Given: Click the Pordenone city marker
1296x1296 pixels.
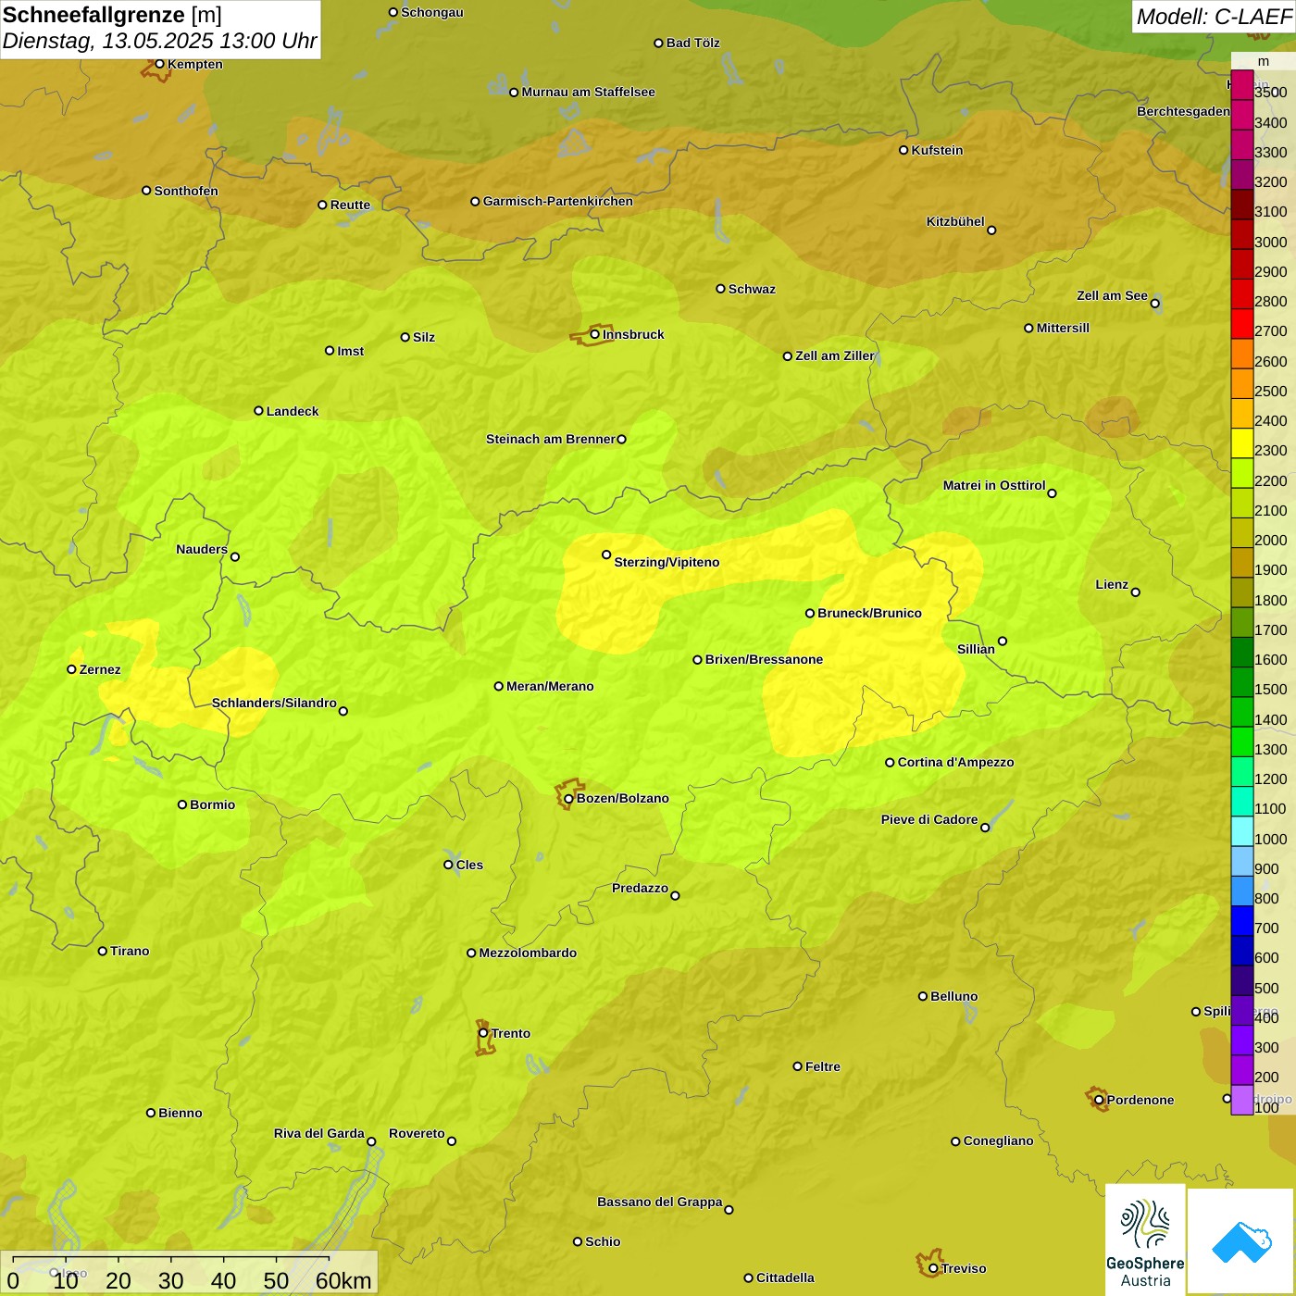Looking at the screenshot, I should click(1099, 1100).
